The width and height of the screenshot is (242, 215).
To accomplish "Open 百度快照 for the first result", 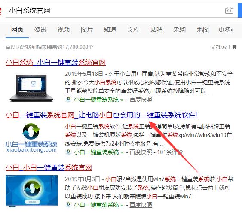I will click(141, 100).
